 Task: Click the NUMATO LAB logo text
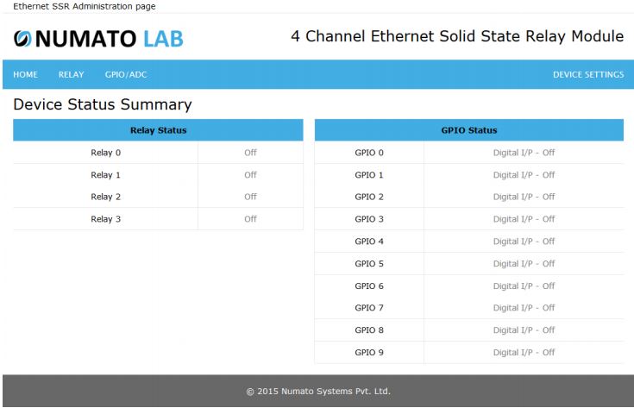[x=110, y=39]
